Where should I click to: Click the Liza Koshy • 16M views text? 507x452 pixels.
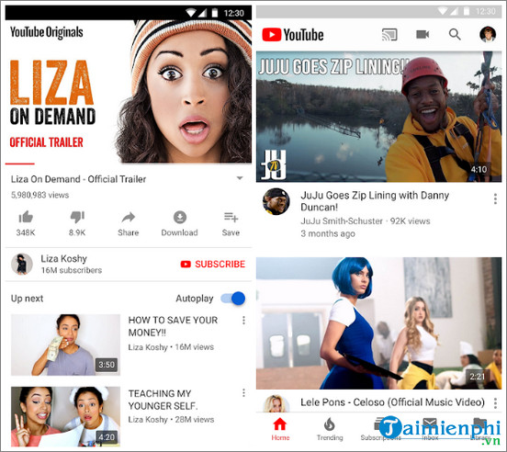[171, 347]
